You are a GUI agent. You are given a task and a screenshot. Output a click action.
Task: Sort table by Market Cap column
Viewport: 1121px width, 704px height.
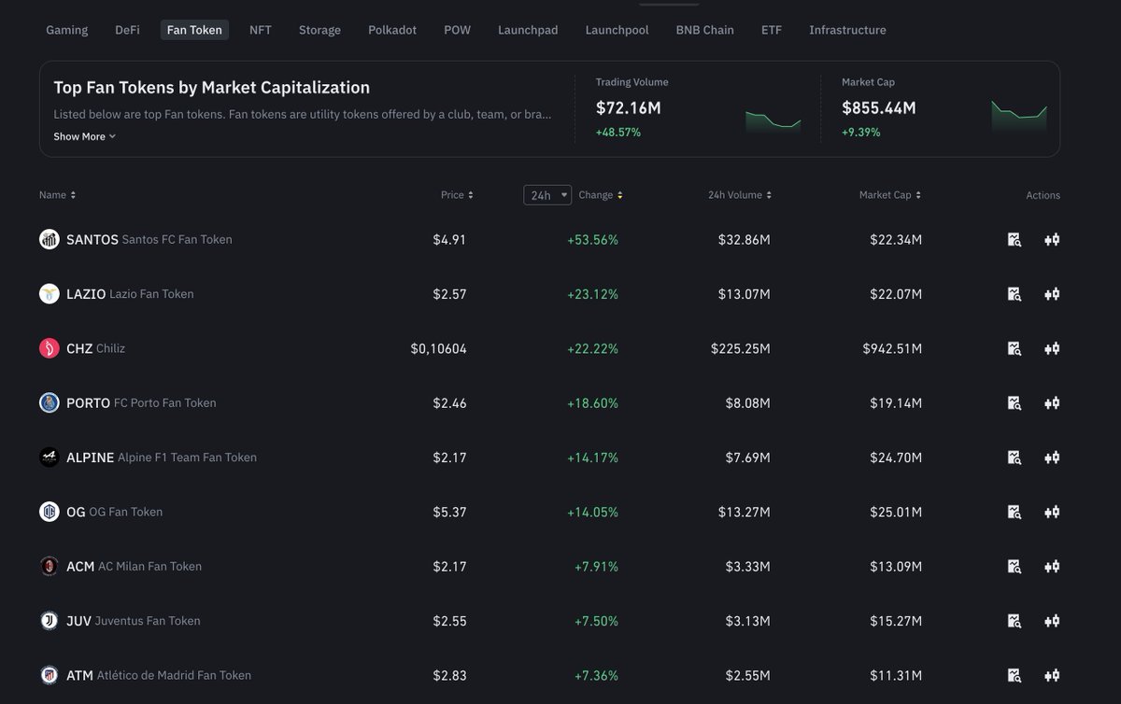point(890,195)
